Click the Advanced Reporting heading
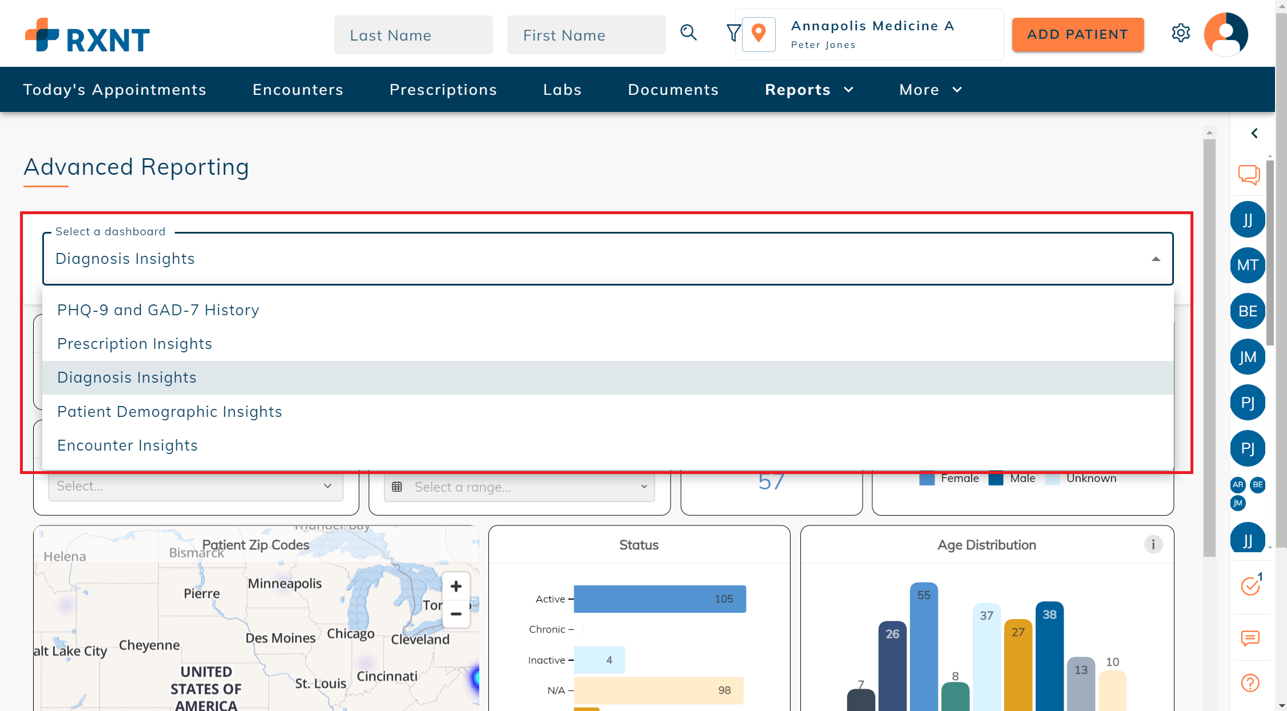Image resolution: width=1287 pixels, height=711 pixels. click(x=137, y=167)
